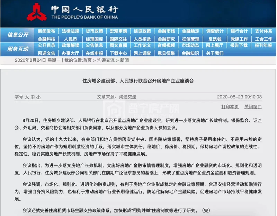Click the 关于我们 navigation link

(x=215, y=53)
